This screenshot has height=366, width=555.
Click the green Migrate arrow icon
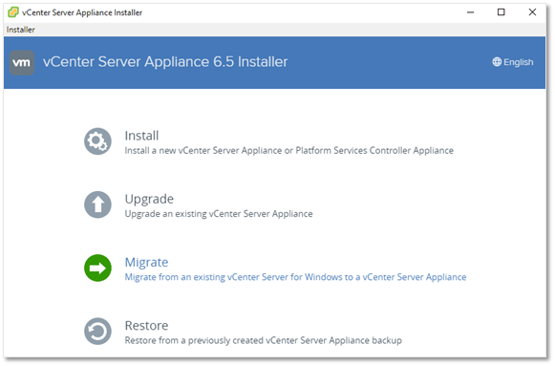pos(97,268)
